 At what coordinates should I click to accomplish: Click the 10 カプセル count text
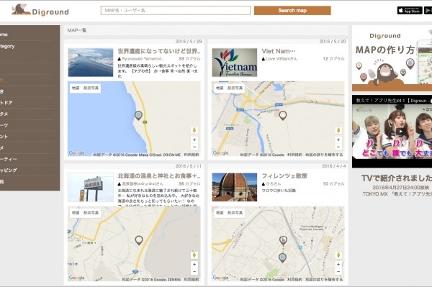tap(333, 183)
